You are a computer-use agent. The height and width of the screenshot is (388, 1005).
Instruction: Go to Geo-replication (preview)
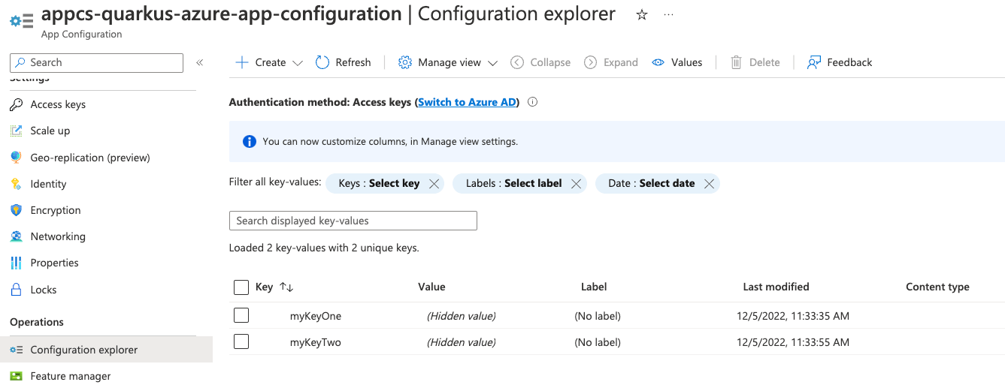(90, 158)
